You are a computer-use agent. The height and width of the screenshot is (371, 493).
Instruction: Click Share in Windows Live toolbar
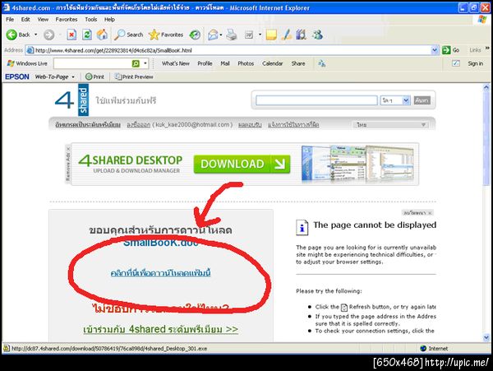pos(298,63)
